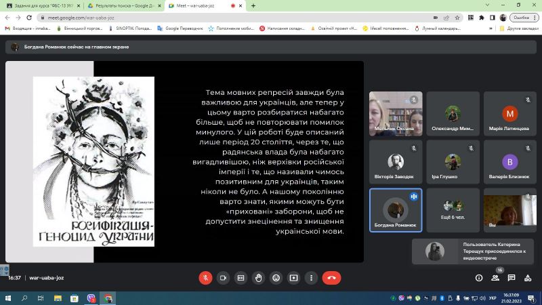Expand the hidden bookmarks chevron
The width and height of the screenshot is (542, 305).
pos(491,28)
